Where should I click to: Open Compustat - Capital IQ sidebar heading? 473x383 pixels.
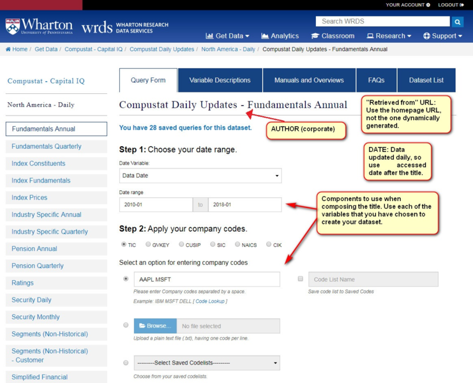coord(46,81)
